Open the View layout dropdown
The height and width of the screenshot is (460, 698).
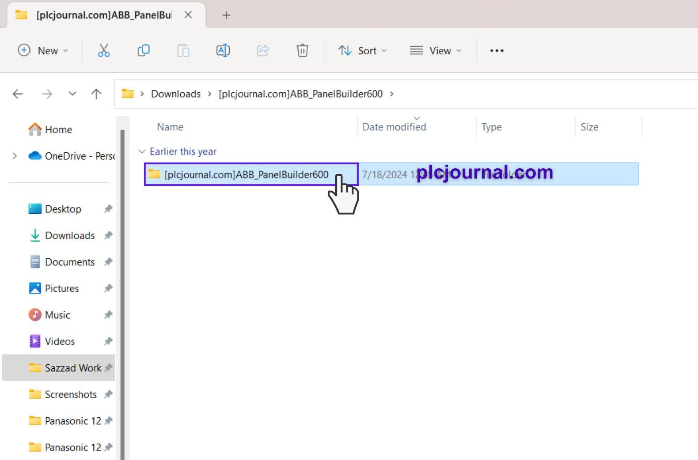pyautogui.click(x=435, y=50)
